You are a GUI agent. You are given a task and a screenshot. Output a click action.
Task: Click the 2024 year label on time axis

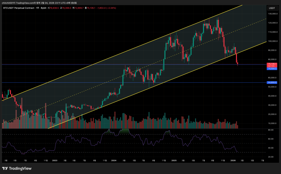coord(114,160)
